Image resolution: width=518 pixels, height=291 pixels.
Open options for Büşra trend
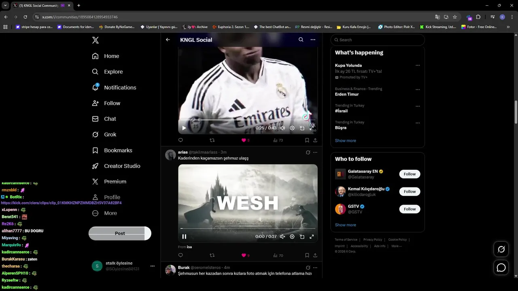coord(418,123)
